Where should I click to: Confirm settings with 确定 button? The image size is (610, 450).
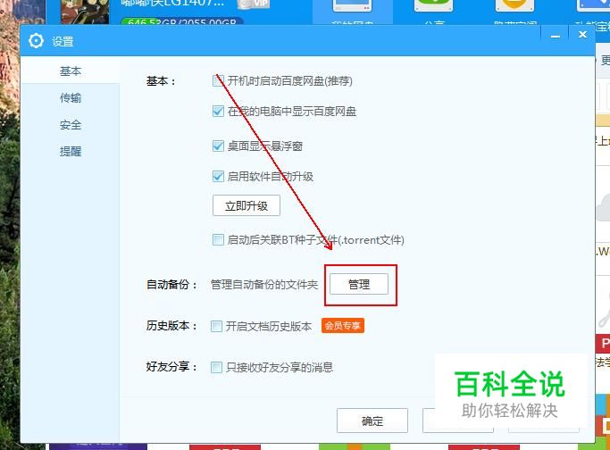tap(372, 421)
